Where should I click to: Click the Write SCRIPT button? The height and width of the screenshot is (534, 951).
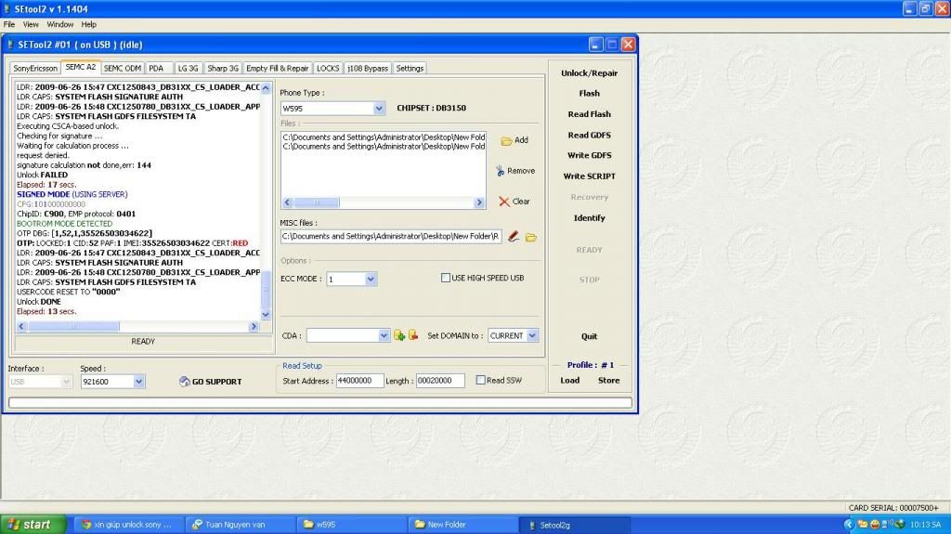point(589,176)
